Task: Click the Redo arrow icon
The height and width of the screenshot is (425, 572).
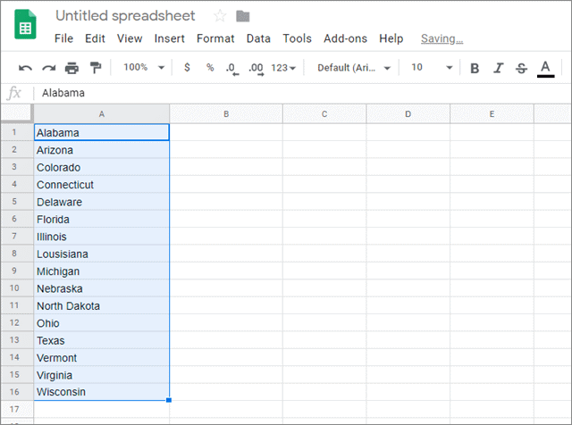Action: [48, 68]
